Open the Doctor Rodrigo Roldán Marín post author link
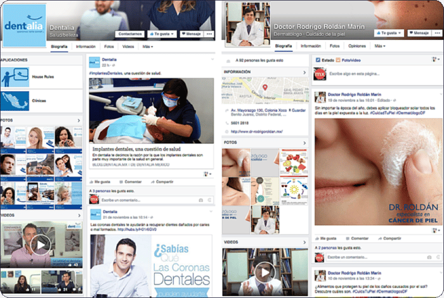 (x=355, y=94)
